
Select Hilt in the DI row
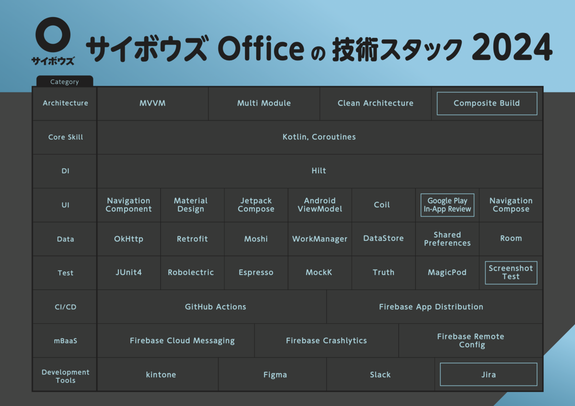click(319, 170)
